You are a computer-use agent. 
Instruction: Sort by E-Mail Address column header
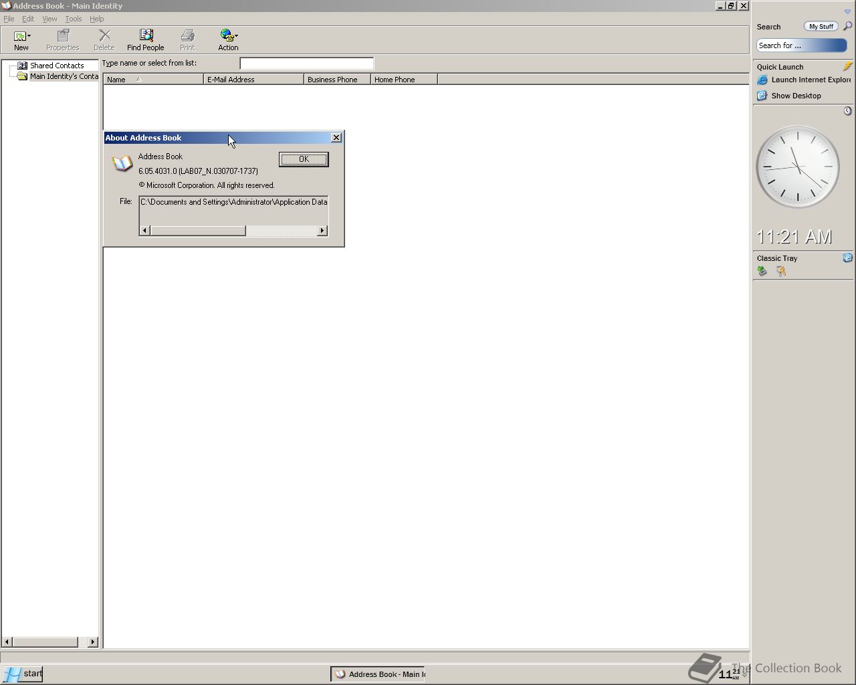point(253,79)
